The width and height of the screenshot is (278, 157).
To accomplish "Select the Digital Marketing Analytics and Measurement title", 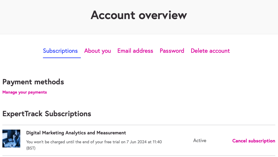I will coord(76,133).
